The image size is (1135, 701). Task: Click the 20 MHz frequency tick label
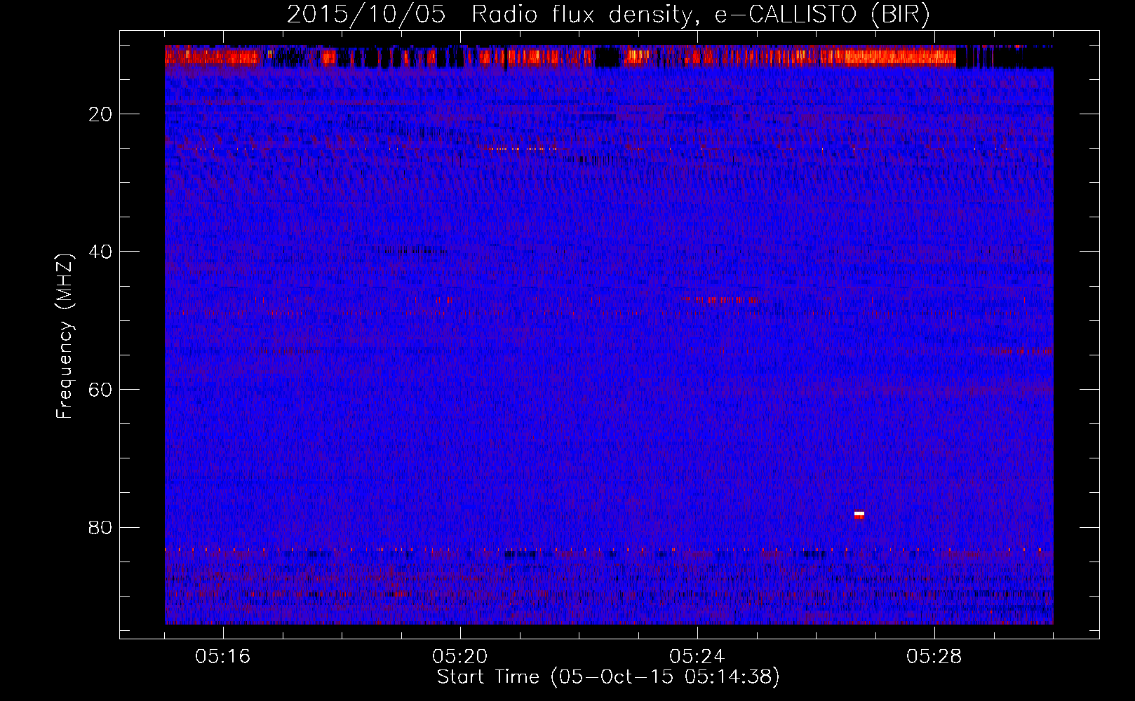coord(101,114)
